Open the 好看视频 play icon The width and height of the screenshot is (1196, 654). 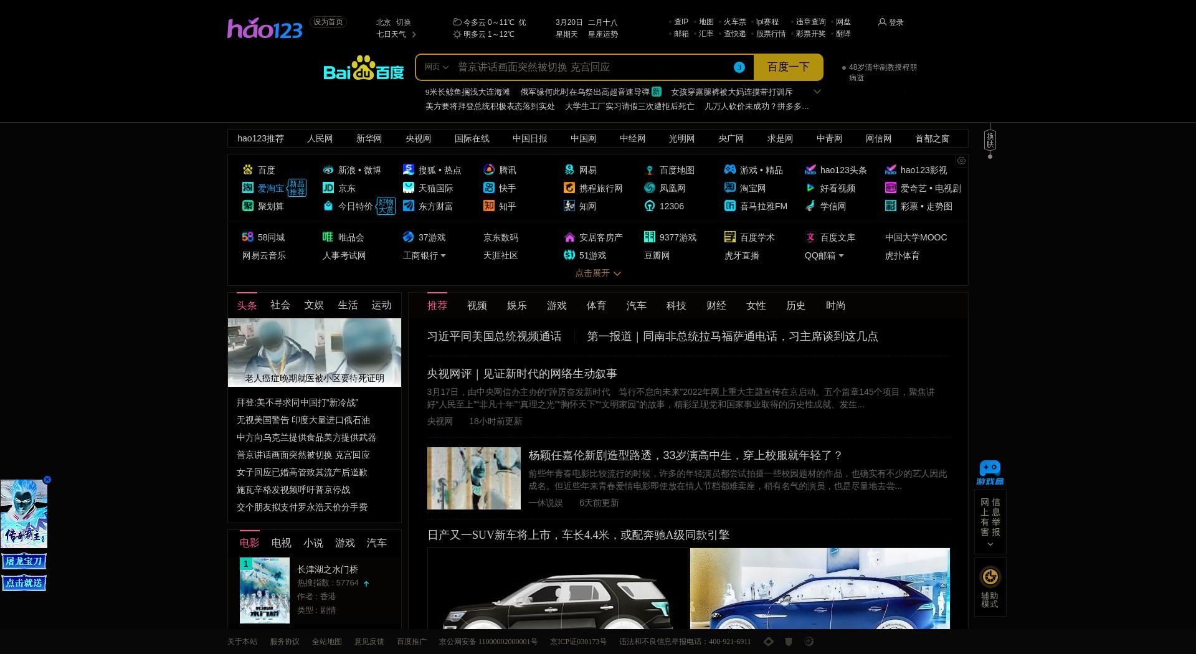[810, 188]
